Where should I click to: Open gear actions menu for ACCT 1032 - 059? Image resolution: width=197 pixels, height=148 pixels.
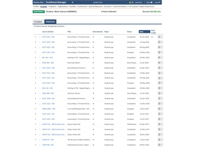[x=160, y=37]
